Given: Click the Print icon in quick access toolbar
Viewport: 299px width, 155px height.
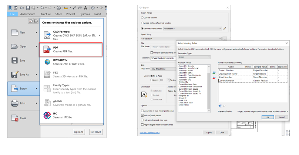Looking at the screenshot, I should pos(59,8).
